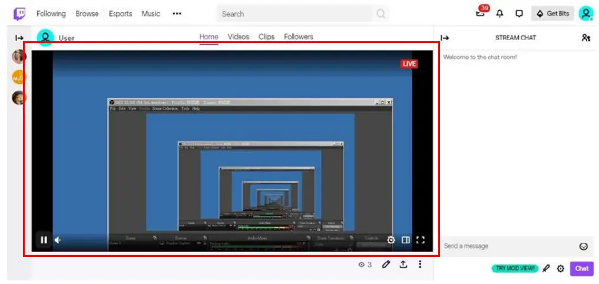Click the red LIVE indicator badge
The width and height of the screenshot is (599, 284).
409,64
